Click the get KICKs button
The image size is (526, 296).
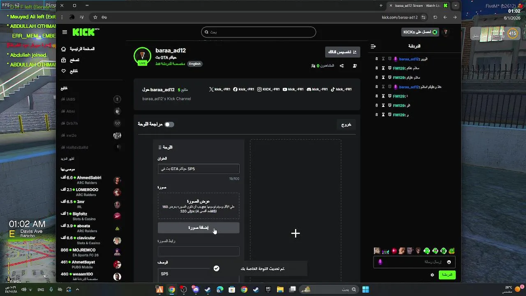click(x=420, y=32)
